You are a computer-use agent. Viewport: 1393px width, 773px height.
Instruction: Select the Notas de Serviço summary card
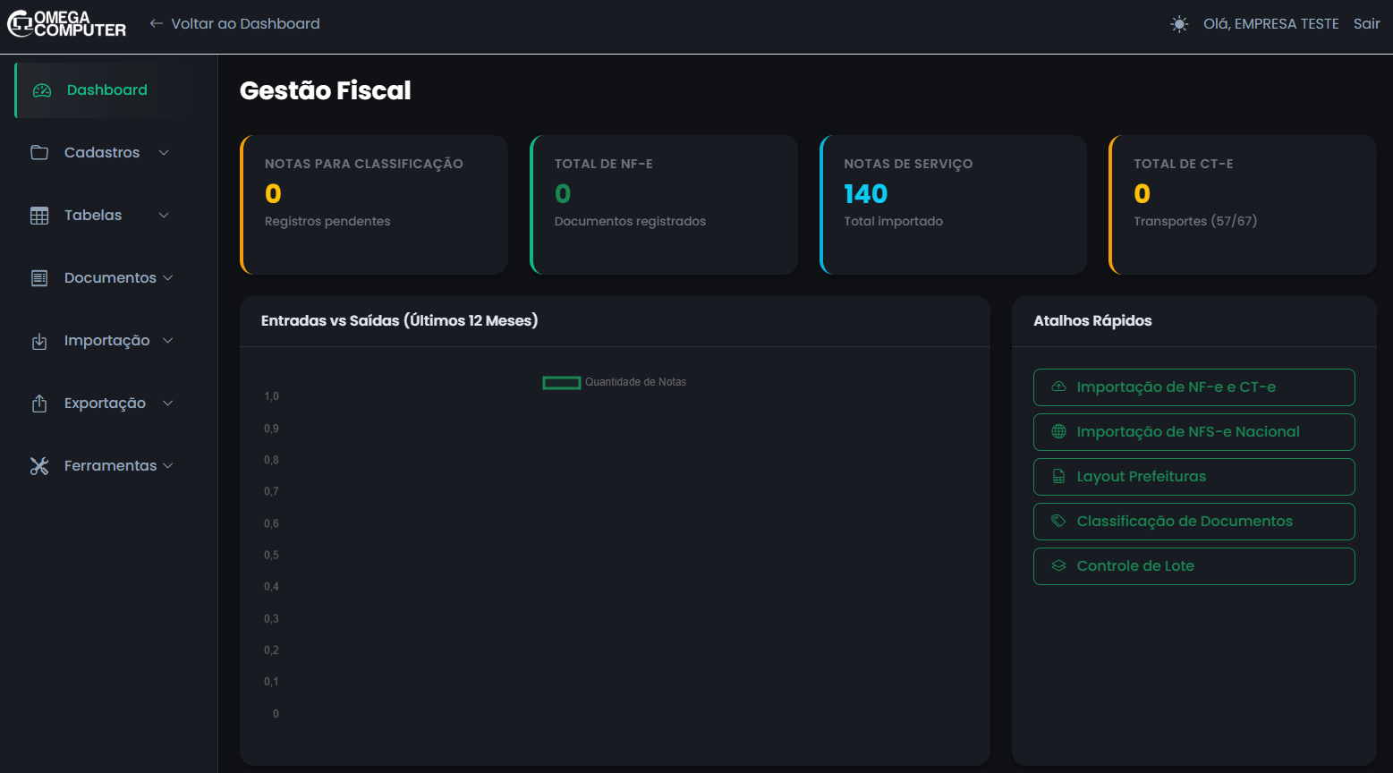click(x=953, y=205)
